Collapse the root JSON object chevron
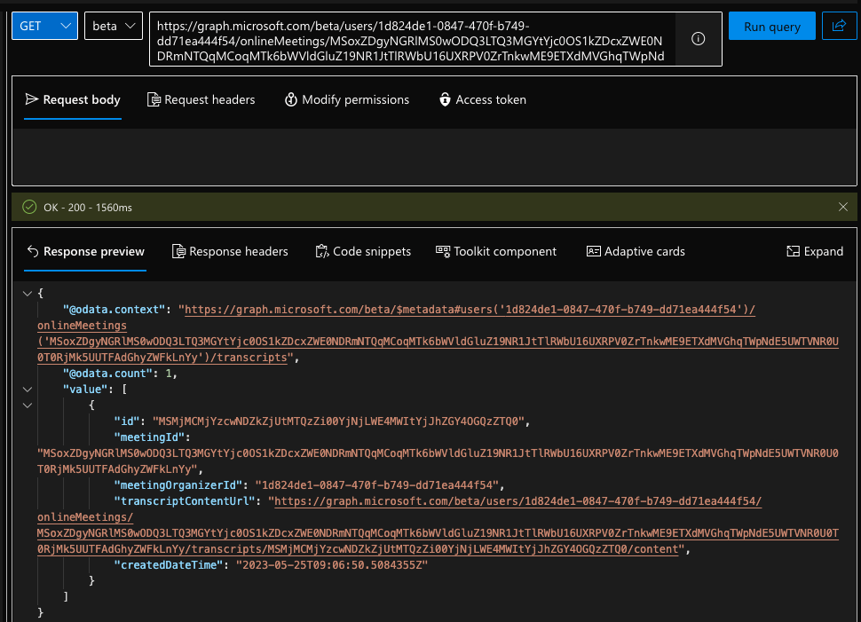 coord(28,294)
